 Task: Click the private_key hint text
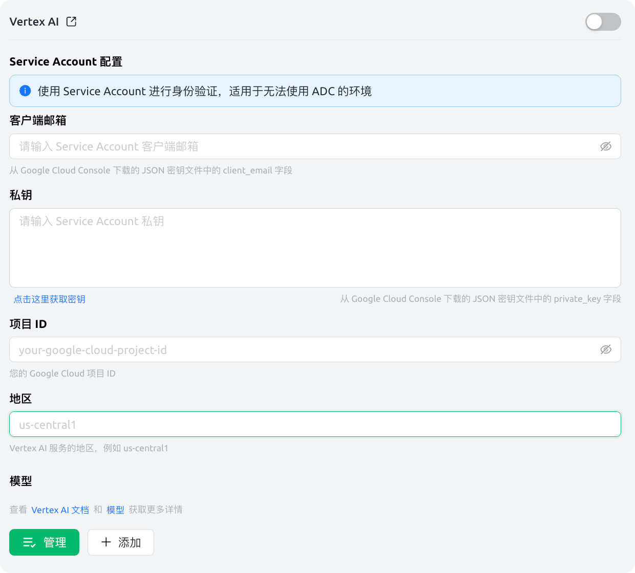(x=480, y=299)
